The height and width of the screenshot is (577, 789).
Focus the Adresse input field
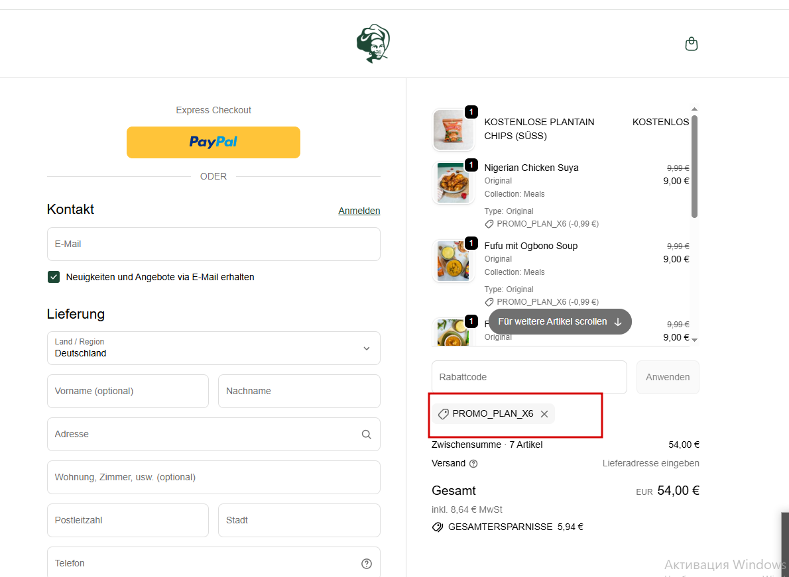point(213,435)
